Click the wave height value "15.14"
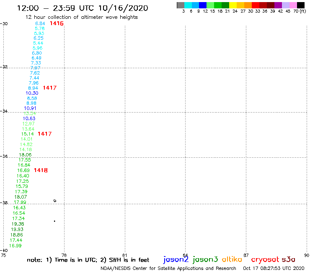 (x=28, y=134)
